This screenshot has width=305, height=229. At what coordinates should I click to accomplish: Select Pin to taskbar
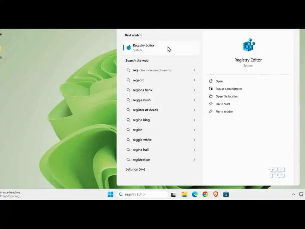click(x=224, y=112)
